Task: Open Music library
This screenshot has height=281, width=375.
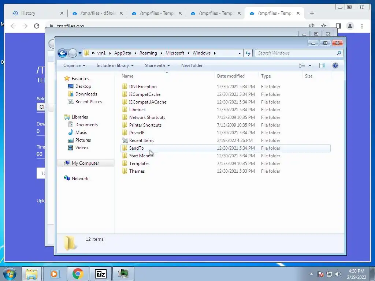Action: 81,132
